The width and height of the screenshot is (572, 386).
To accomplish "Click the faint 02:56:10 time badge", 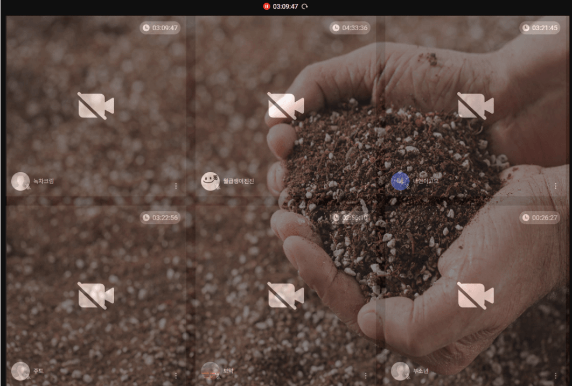I will pos(350,217).
